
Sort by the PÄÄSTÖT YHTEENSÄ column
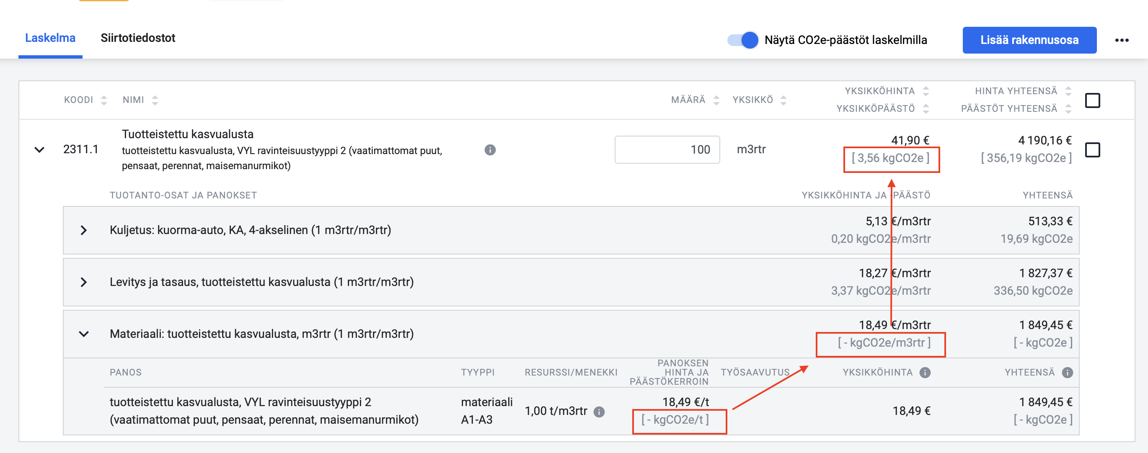coord(1068,109)
